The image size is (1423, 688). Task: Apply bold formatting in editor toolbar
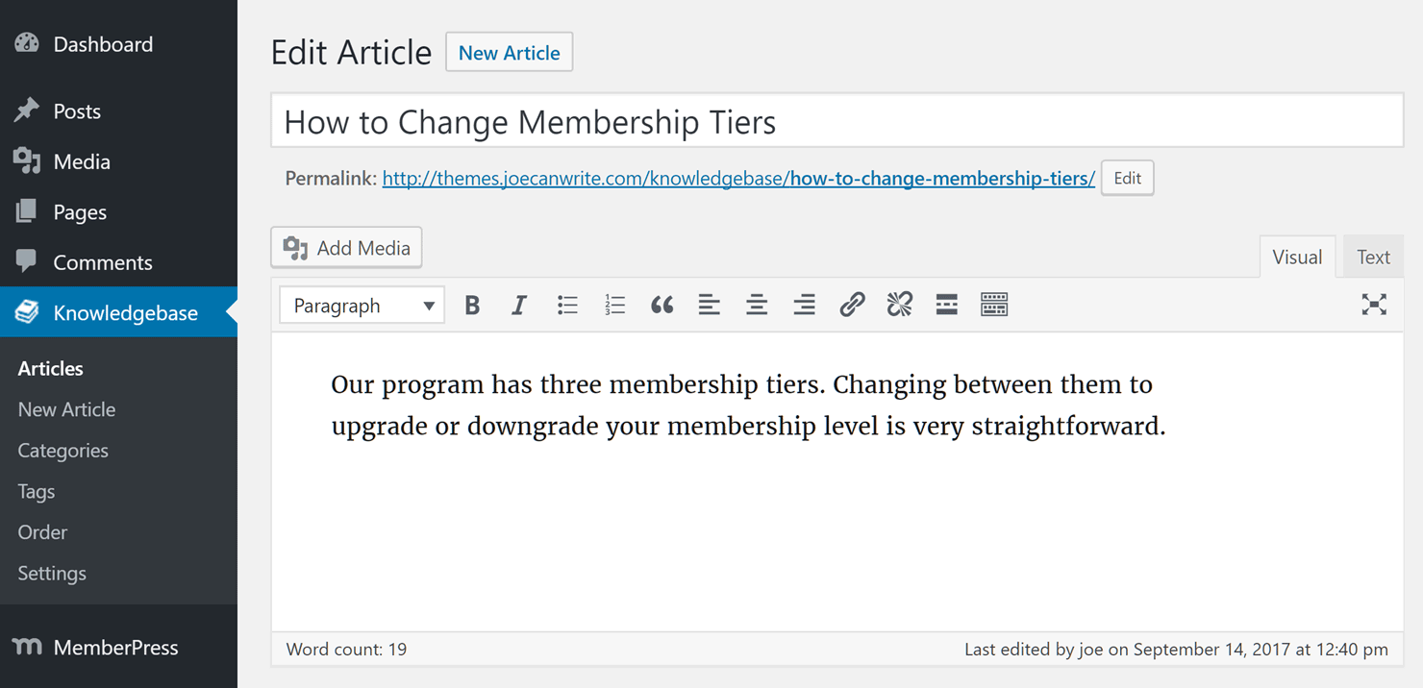(472, 306)
